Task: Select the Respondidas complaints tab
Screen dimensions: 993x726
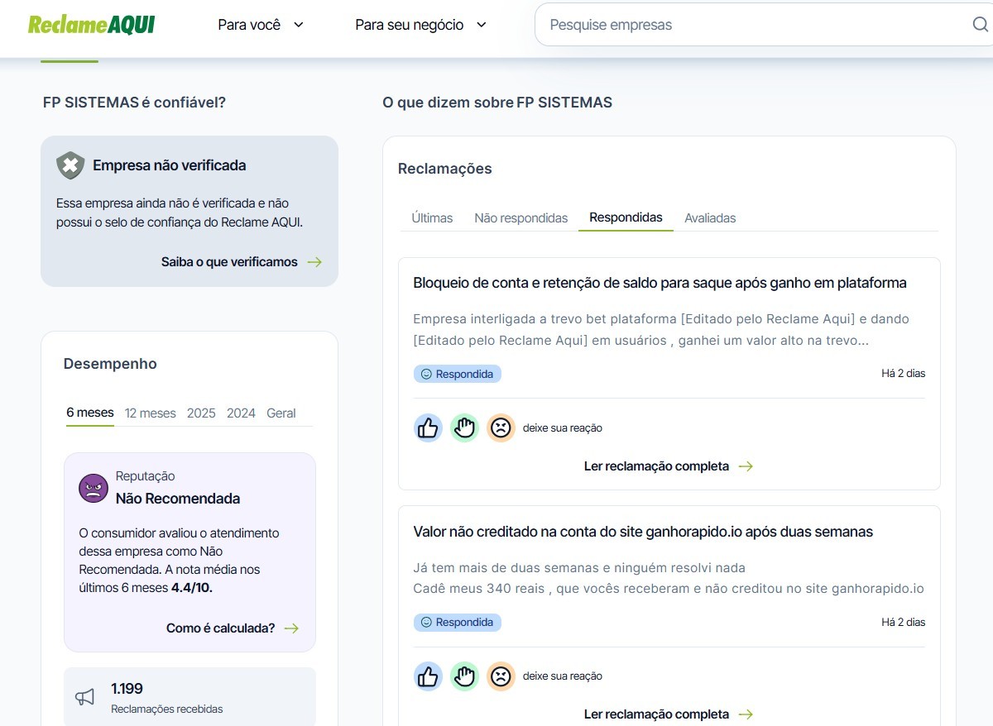Action: pyautogui.click(x=626, y=217)
